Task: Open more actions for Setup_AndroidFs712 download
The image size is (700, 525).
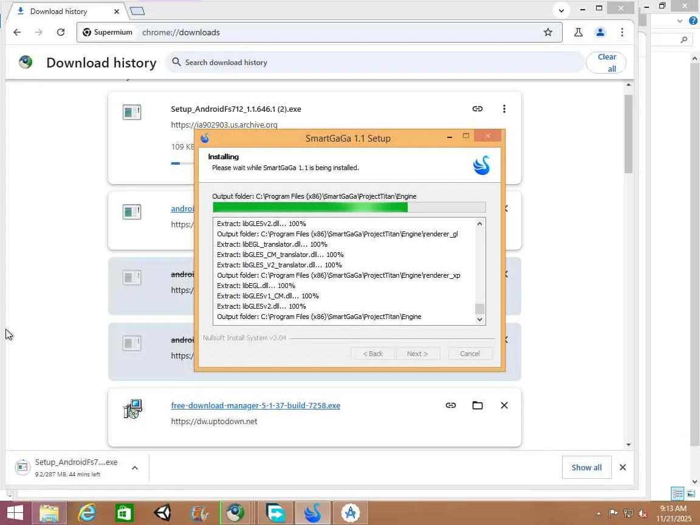Action: click(504, 109)
